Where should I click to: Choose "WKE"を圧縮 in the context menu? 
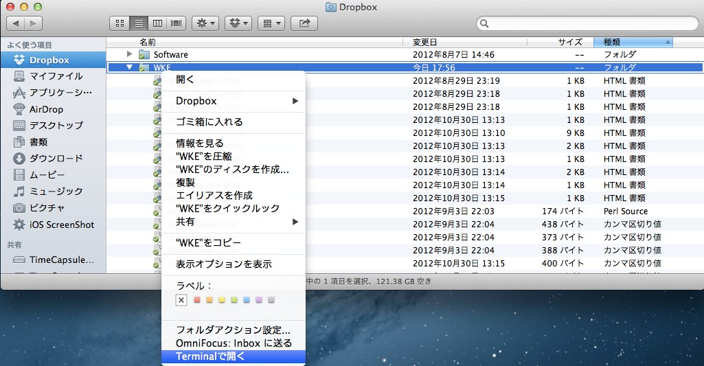pyautogui.click(x=234, y=157)
